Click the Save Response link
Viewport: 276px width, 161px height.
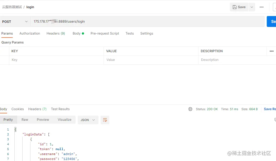pos(270,109)
